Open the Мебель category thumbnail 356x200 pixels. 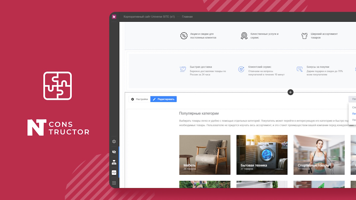click(x=205, y=155)
